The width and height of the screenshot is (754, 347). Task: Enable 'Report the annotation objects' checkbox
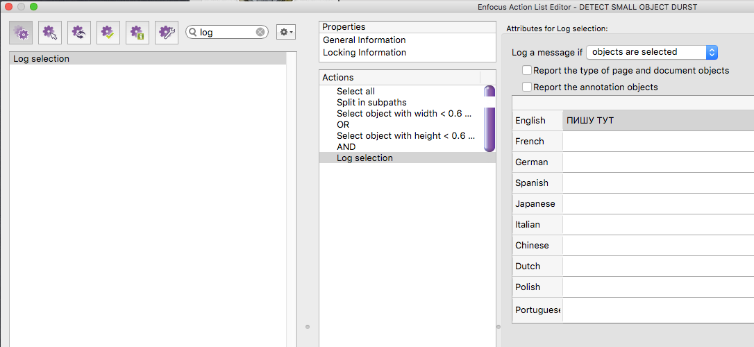(527, 87)
